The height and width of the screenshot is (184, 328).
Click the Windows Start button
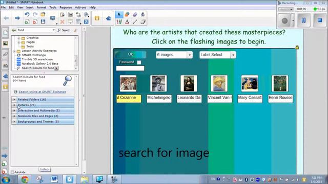6,179
